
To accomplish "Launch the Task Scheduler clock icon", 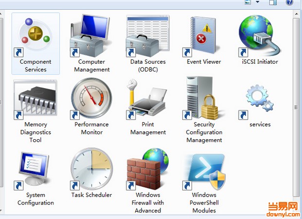I will click(x=91, y=169).
